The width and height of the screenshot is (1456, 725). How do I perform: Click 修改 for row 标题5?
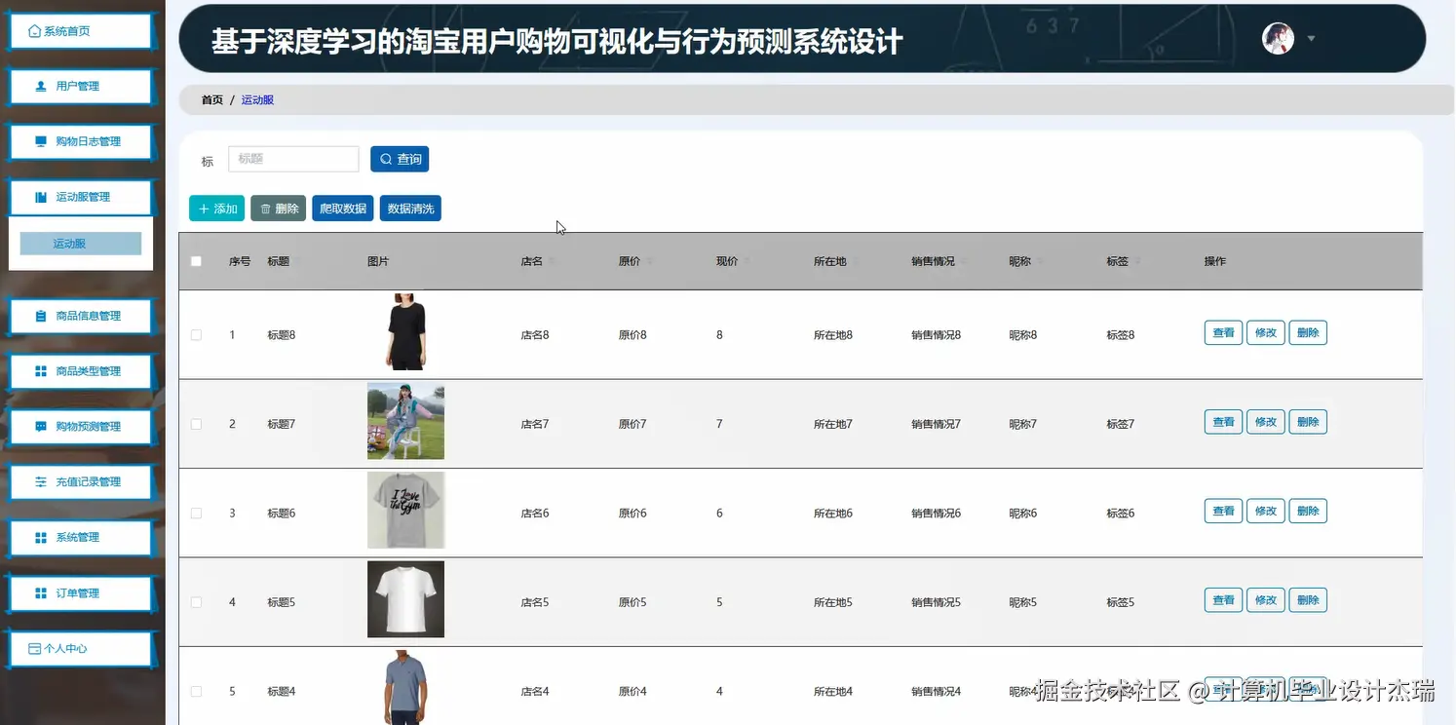[1265, 600]
